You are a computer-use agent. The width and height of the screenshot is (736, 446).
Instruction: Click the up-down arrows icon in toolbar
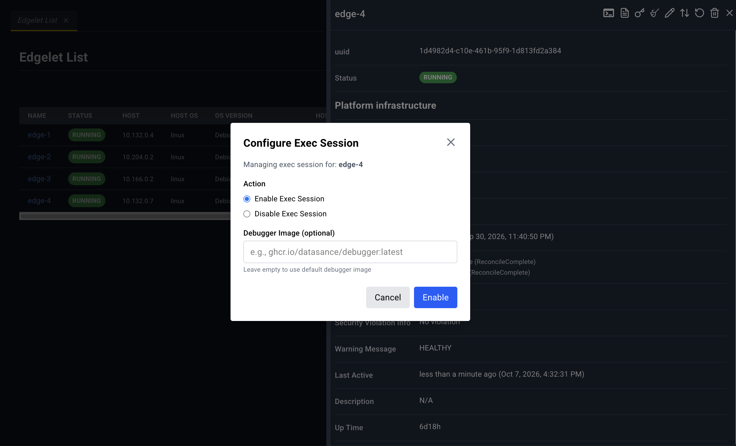(684, 13)
